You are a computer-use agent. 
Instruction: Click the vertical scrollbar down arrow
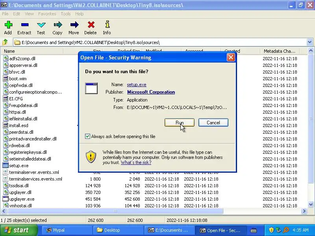(311, 205)
